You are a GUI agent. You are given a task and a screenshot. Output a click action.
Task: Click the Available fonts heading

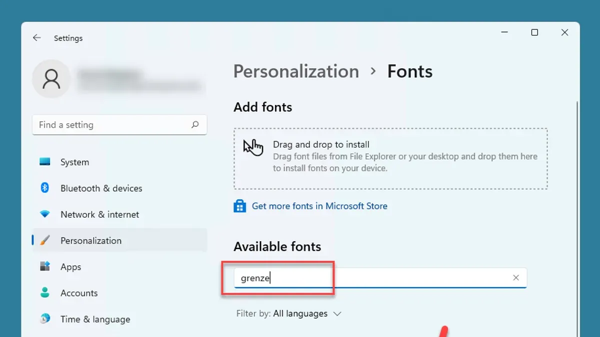point(277,247)
